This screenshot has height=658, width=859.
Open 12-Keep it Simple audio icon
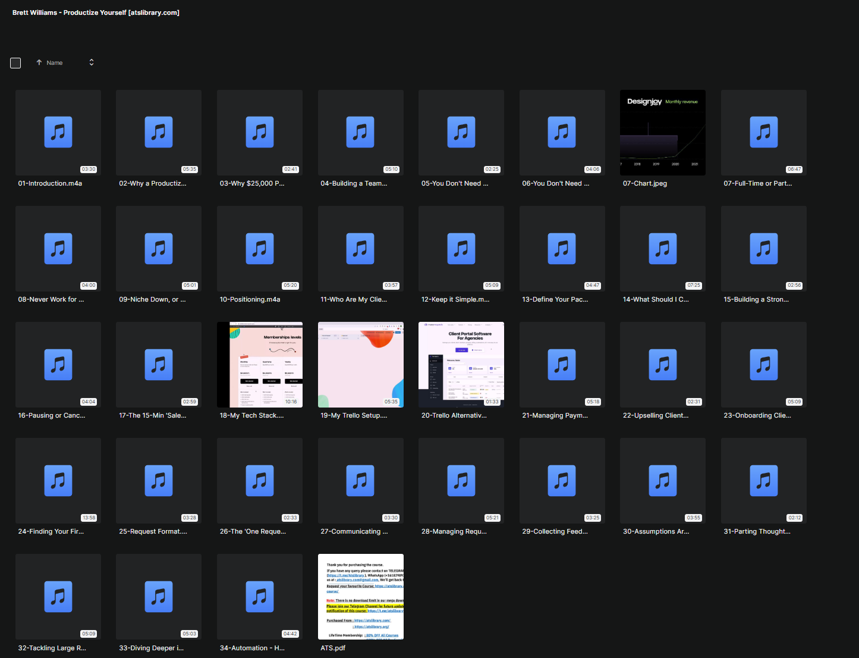point(461,249)
